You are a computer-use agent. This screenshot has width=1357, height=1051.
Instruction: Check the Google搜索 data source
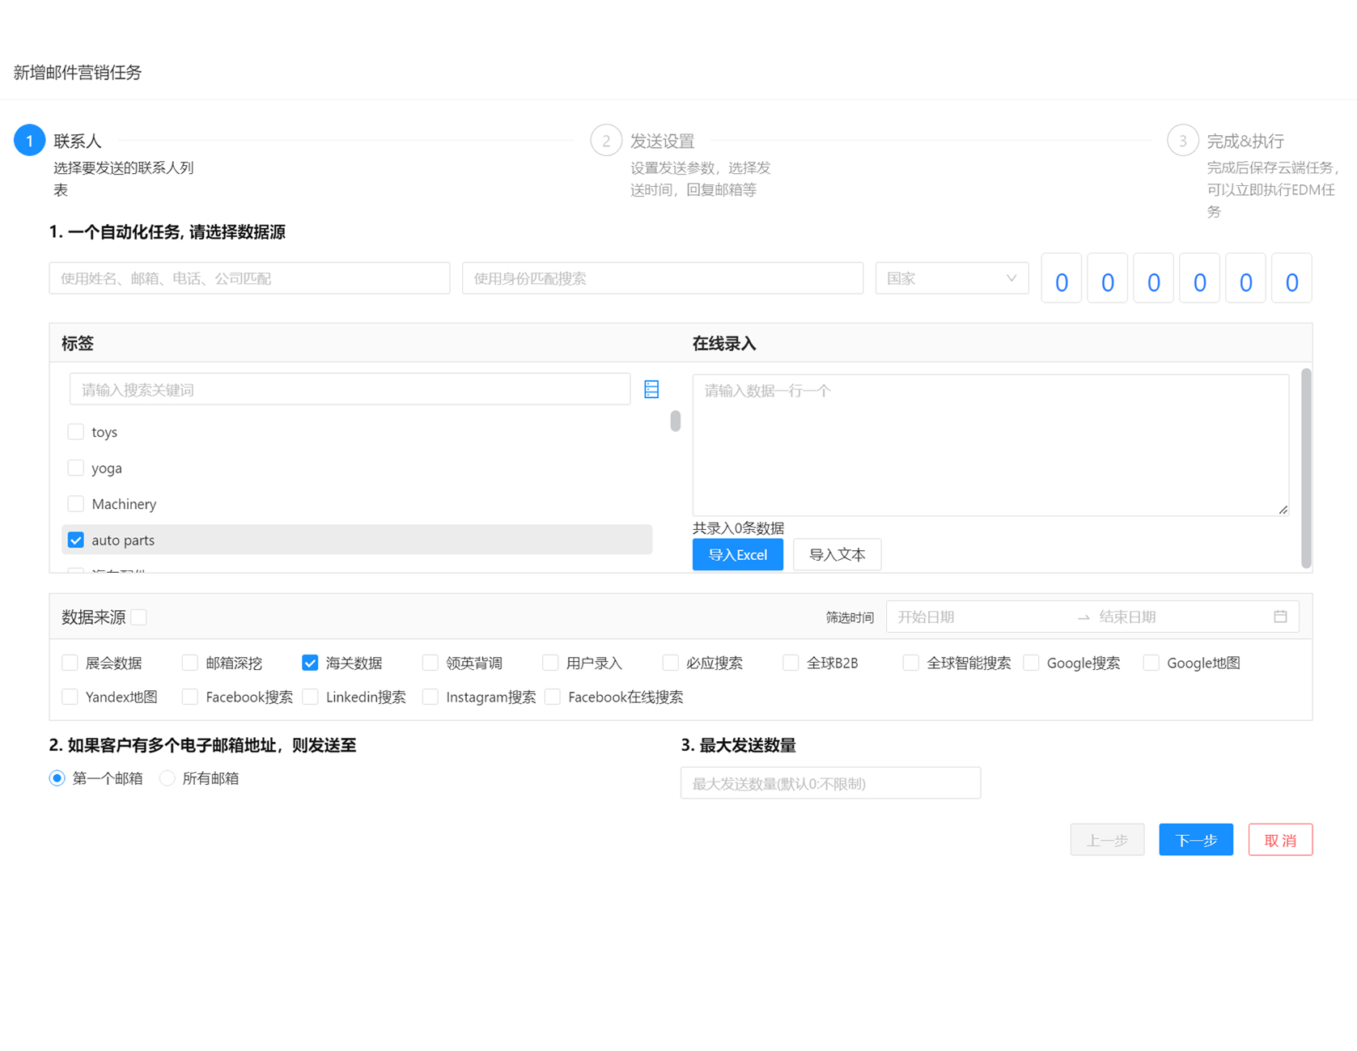1031,663
